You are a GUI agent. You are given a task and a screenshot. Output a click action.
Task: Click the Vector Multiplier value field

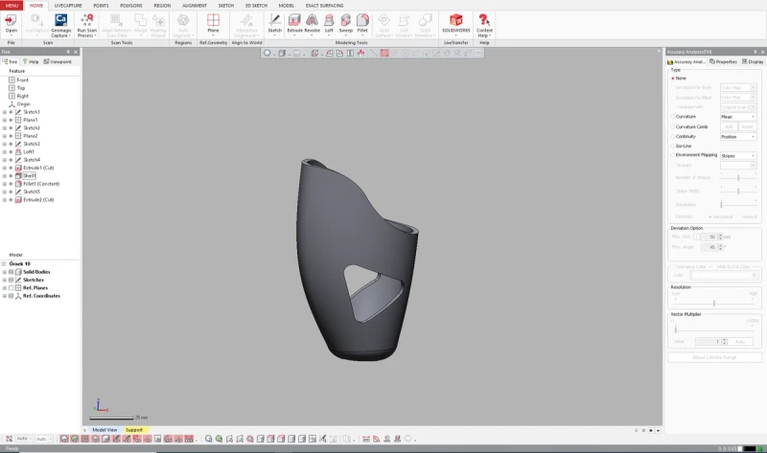[x=708, y=342]
